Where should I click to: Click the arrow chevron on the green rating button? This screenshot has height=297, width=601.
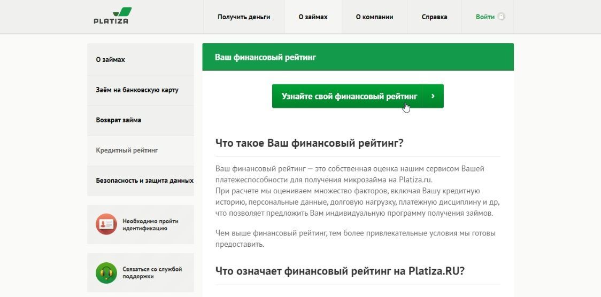coord(433,96)
